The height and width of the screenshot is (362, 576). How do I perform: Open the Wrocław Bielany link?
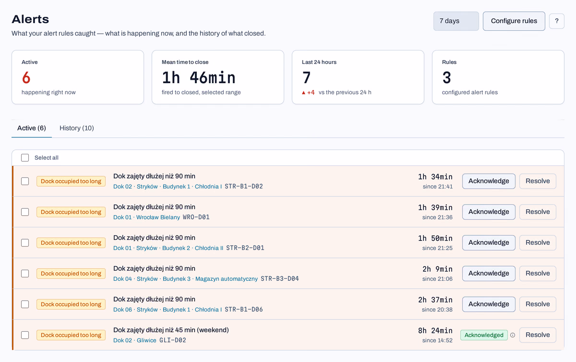click(158, 217)
